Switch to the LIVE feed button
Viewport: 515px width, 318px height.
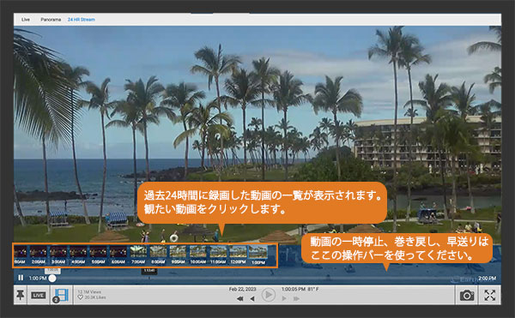coord(39,296)
